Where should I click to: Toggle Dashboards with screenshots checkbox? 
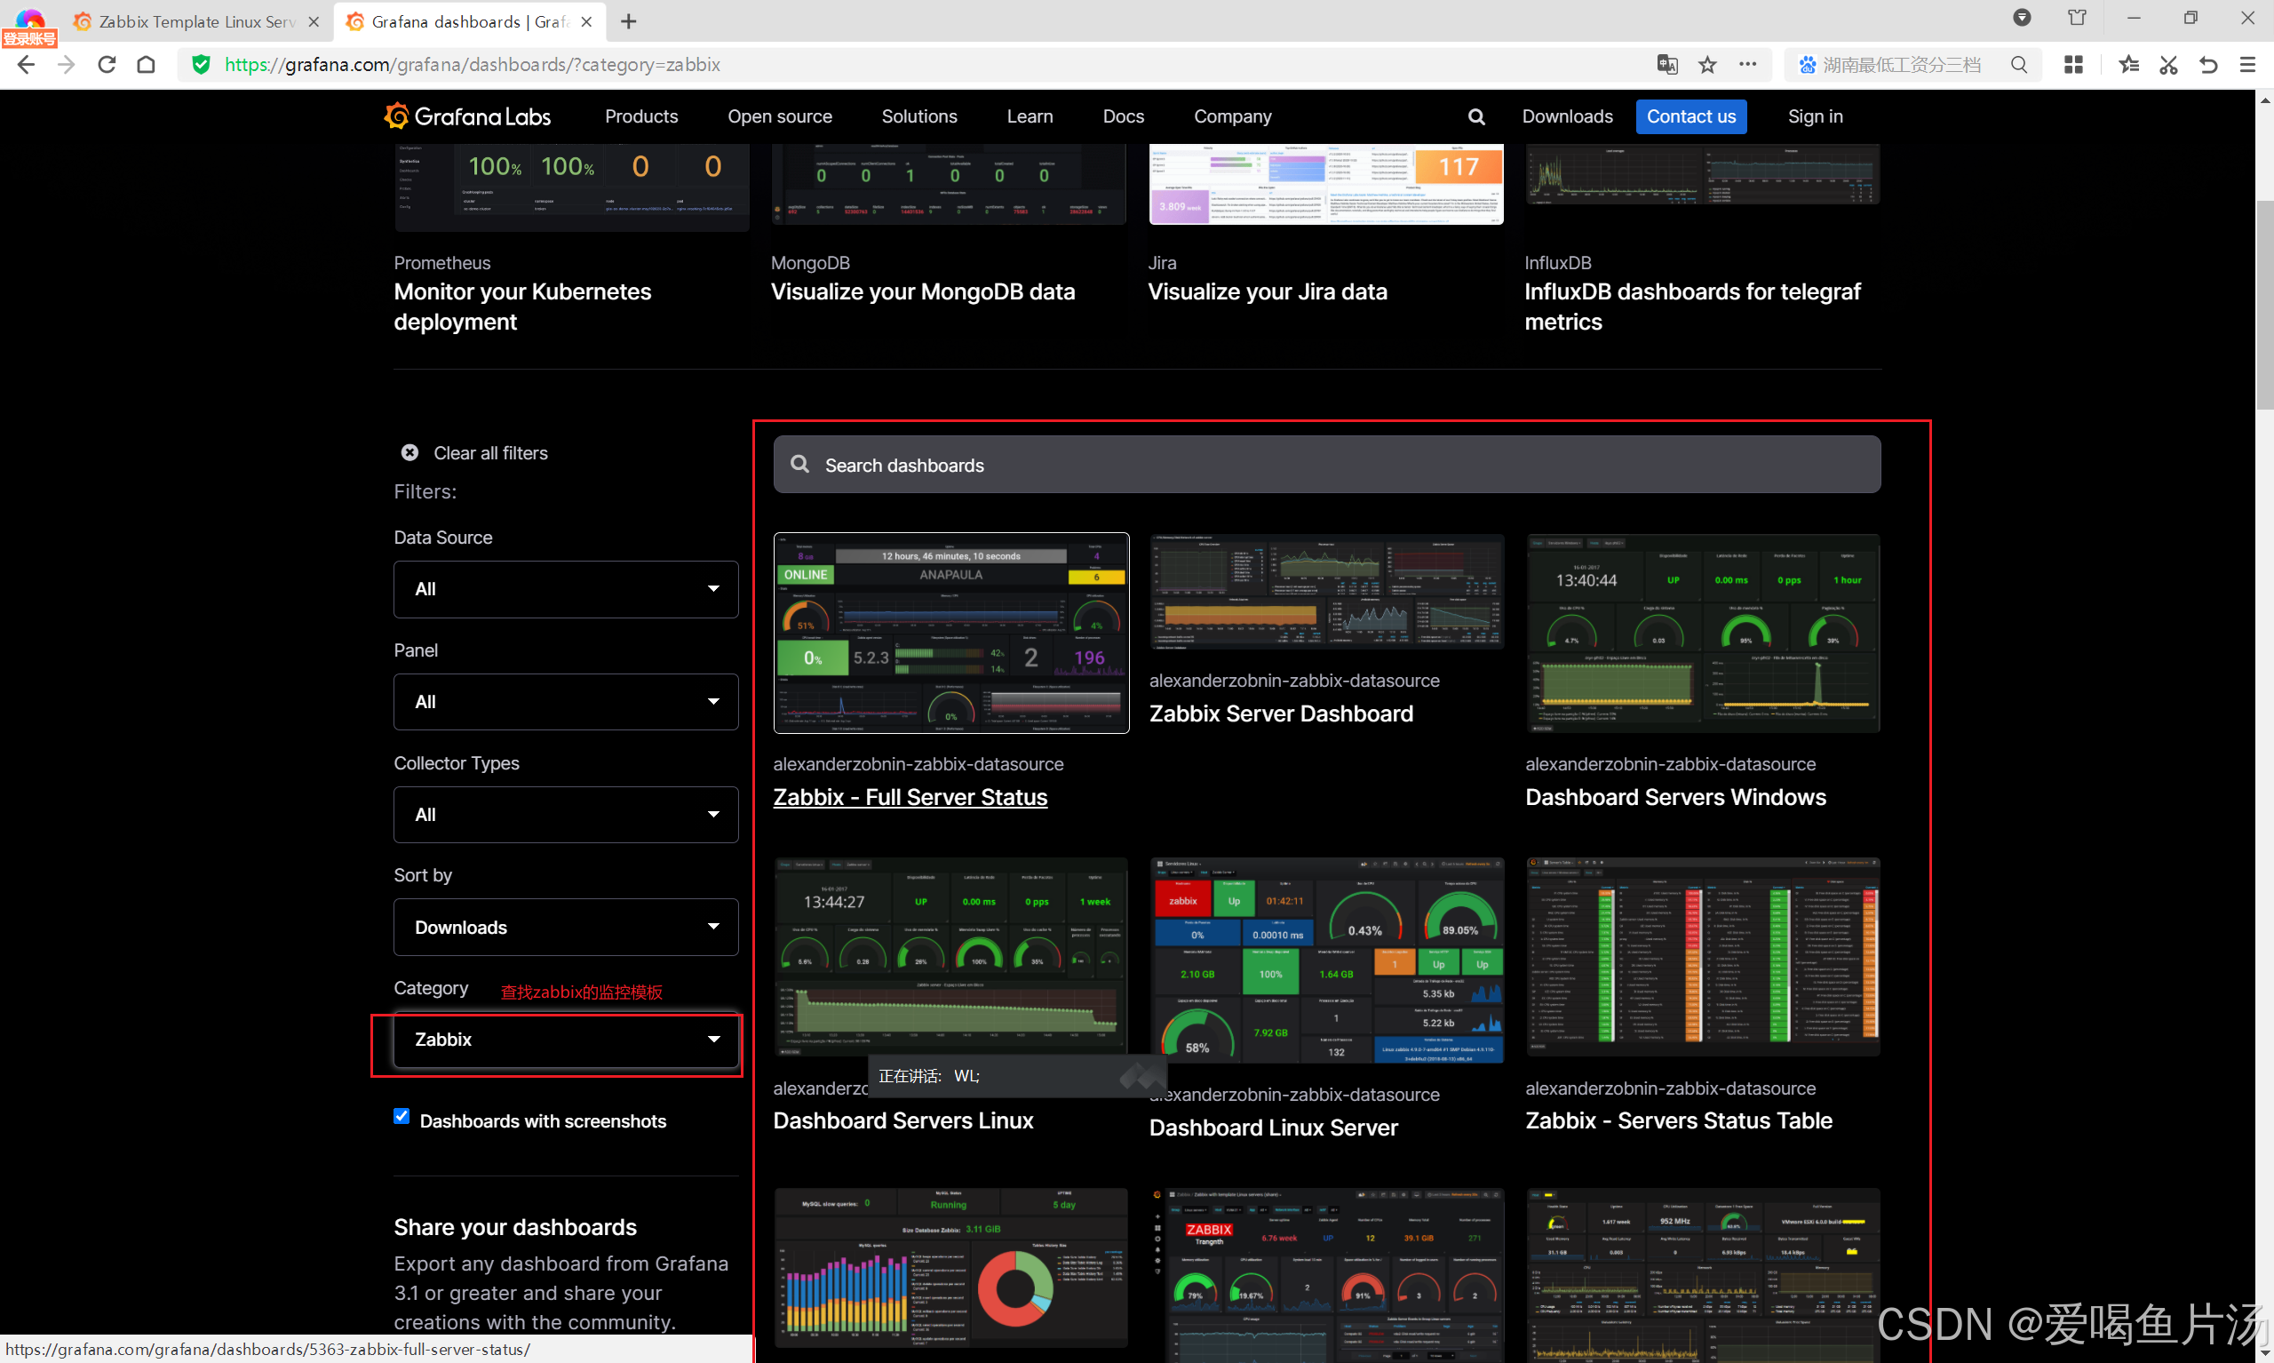click(402, 1116)
